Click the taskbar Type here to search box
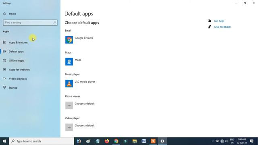Image resolution: width=258 pixels, height=145 pixels. pyautogui.click(x=42, y=141)
